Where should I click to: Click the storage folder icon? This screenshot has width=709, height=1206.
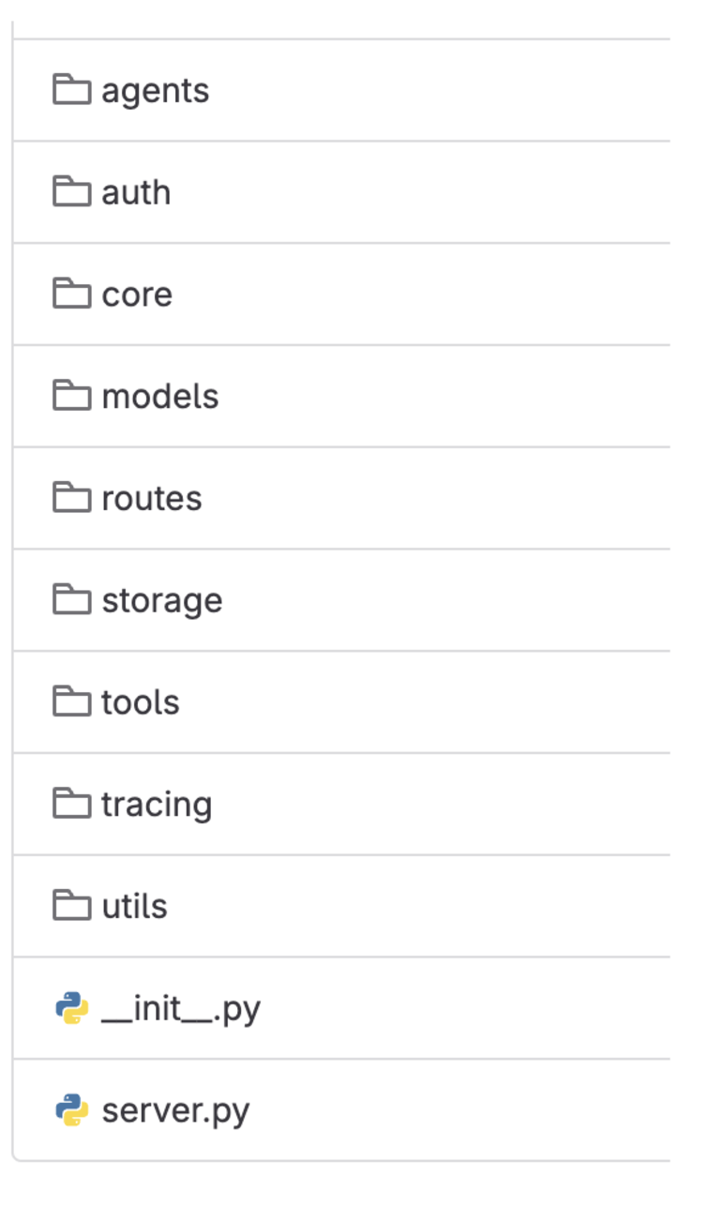click(71, 600)
